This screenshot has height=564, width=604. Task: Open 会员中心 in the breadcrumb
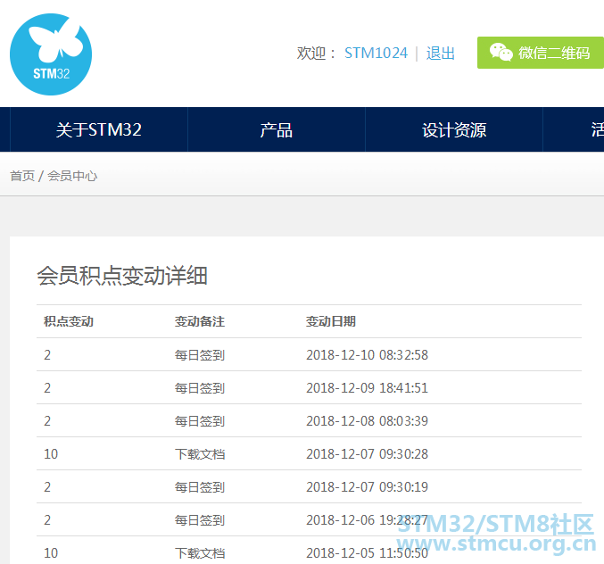tap(72, 176)
